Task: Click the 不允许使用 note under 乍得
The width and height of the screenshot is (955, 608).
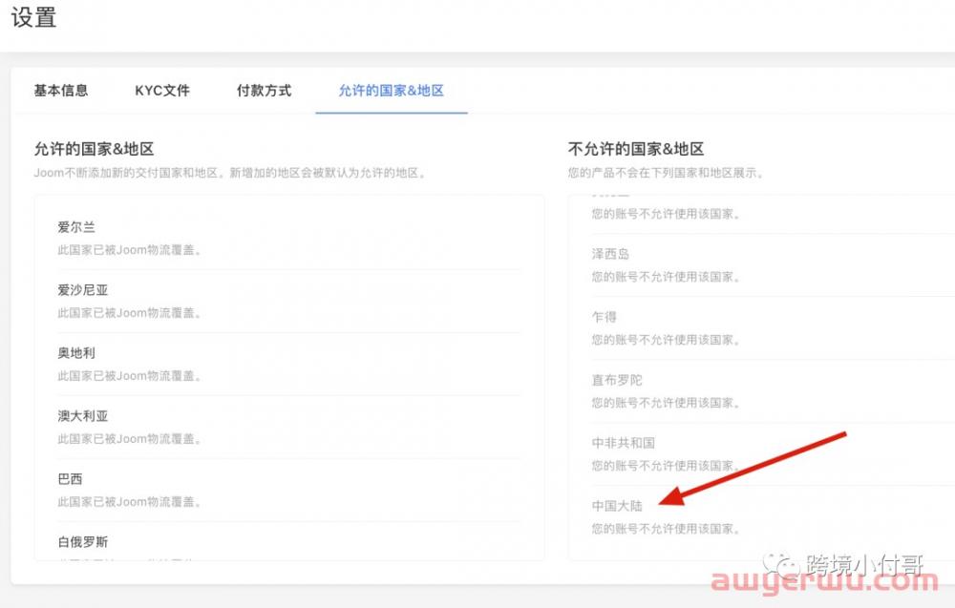Action: tap(667, 340)
